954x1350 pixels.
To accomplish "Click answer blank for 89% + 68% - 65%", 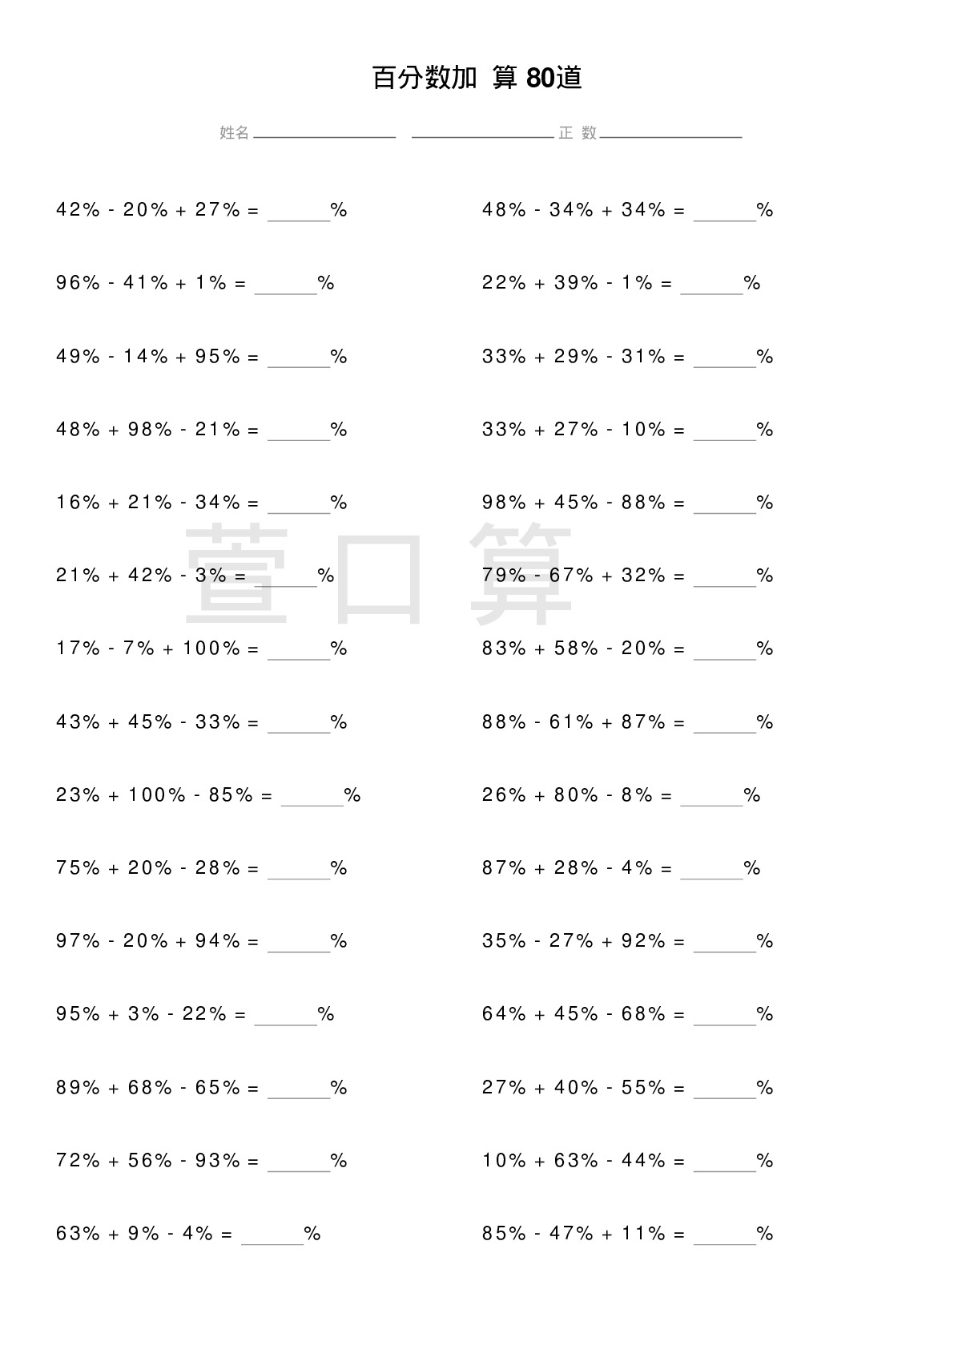I will [299, 1089].
